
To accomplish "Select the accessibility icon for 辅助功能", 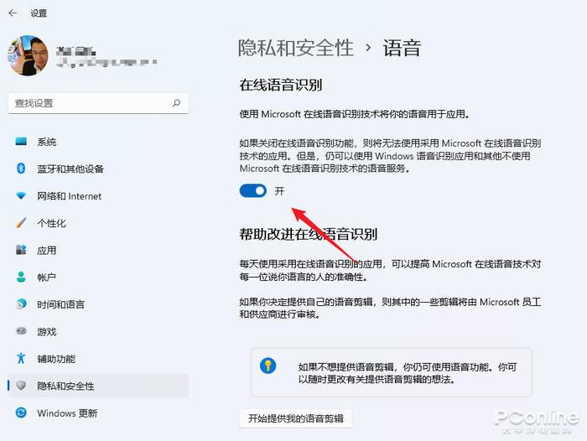I will click(x=21, y=358).
